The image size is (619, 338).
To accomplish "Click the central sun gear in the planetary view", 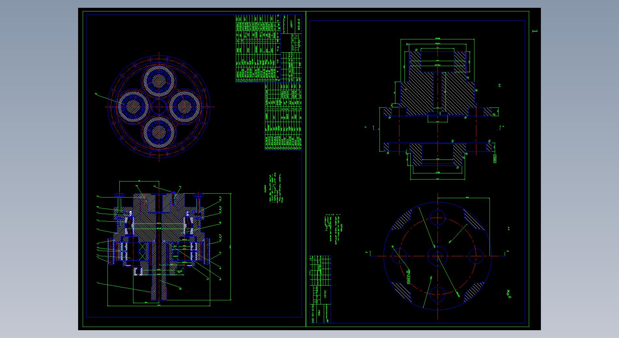I will coord(159,106).
